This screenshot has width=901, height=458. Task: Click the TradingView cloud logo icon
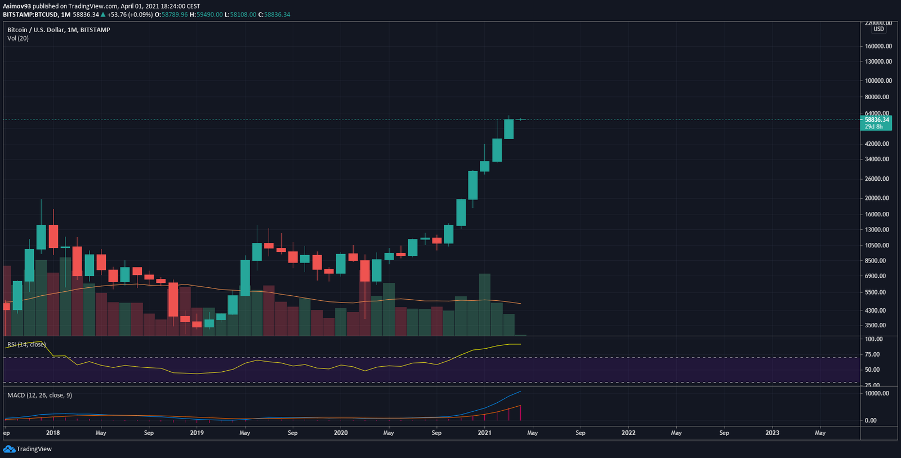click(x=9, y=449)
